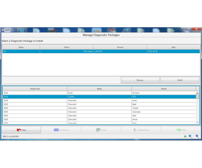
Task: Click the vehicle list scroll down arrow
Action: [198, 122]
